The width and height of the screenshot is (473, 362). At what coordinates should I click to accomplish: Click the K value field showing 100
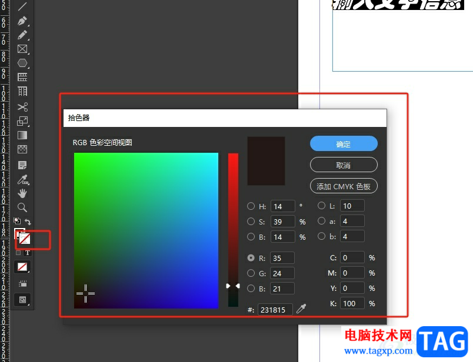pyautogui.click(x=352, y=303)
